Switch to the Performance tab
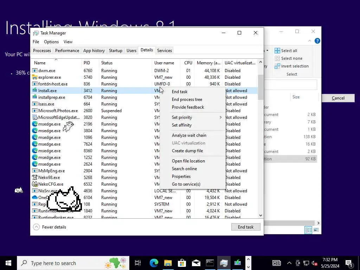This screenshot has width=360, height=270. click(x=67, y=51)
